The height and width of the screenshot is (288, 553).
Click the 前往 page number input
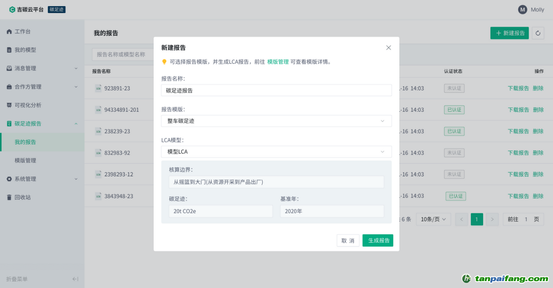click(x=526, y=219)
